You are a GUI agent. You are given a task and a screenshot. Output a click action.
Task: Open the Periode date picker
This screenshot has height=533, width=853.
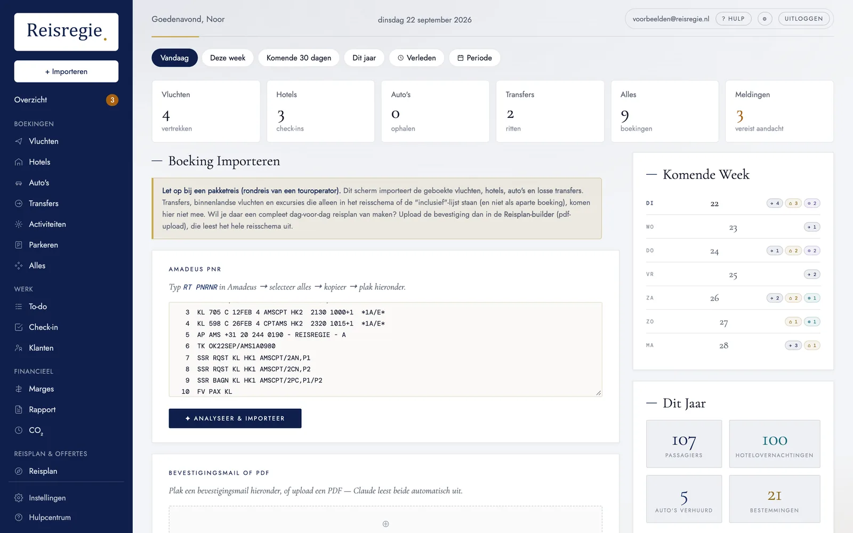pos(474,58)
